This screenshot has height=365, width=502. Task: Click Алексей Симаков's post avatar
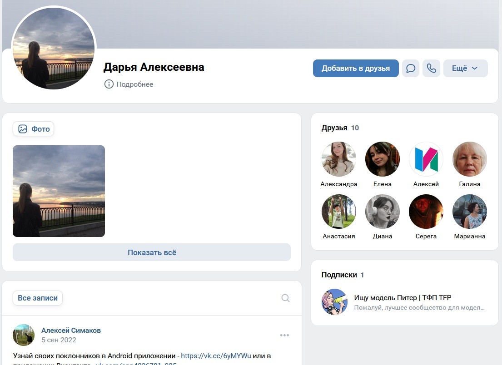pos(24,335)
